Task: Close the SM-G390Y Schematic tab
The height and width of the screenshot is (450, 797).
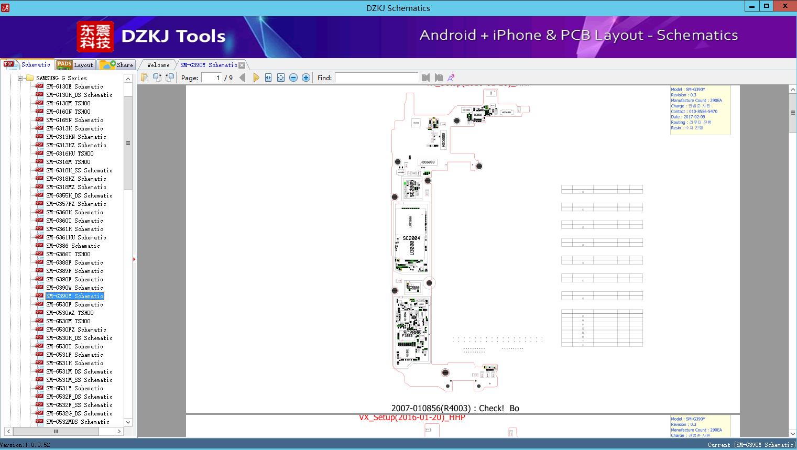Action: coord(242,65)
